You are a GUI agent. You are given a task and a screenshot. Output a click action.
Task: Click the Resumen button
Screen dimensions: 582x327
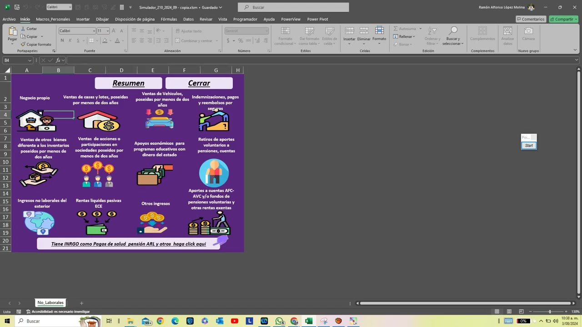coord(128,83)
